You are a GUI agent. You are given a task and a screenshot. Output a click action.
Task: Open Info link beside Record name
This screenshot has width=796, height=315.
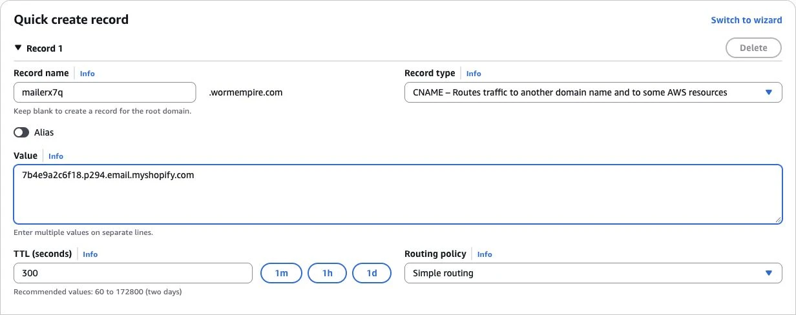pyautogui.click(x=87, y=74)
